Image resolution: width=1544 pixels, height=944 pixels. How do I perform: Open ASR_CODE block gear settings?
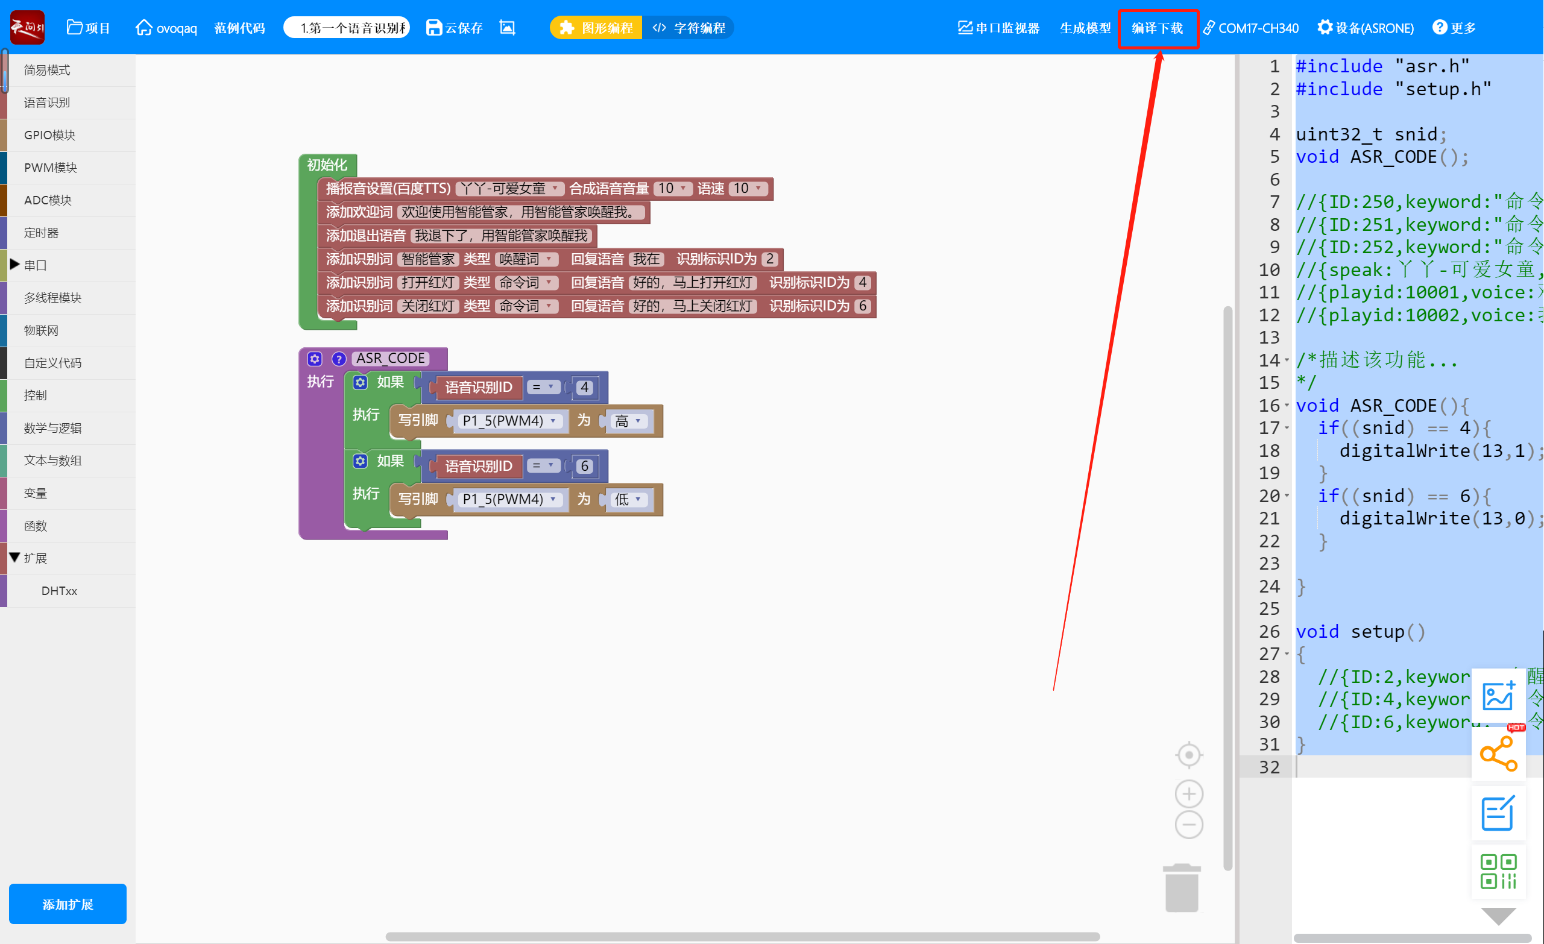click(315, 358)
